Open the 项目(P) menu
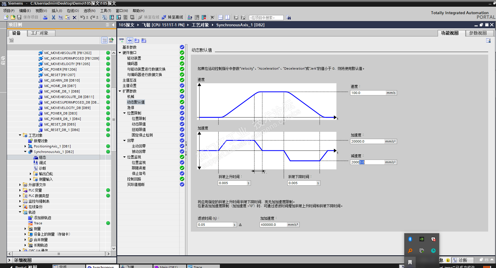This screenshot has width=496, height=268. 9,11
